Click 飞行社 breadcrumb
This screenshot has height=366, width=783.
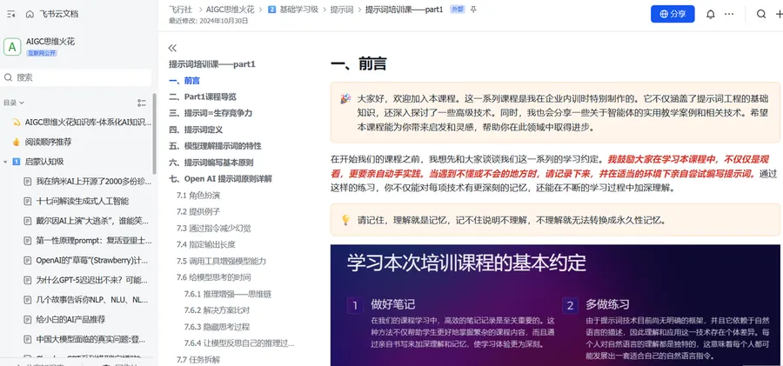tap(181, 10)
